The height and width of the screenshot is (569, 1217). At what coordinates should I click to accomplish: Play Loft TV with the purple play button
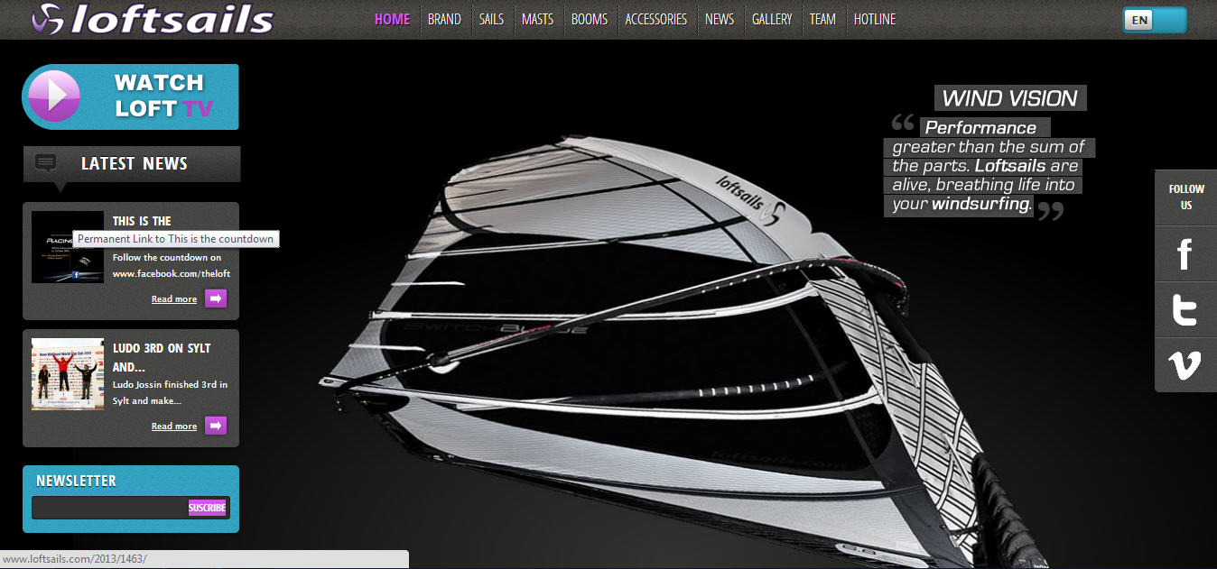[x=54, y=96]
